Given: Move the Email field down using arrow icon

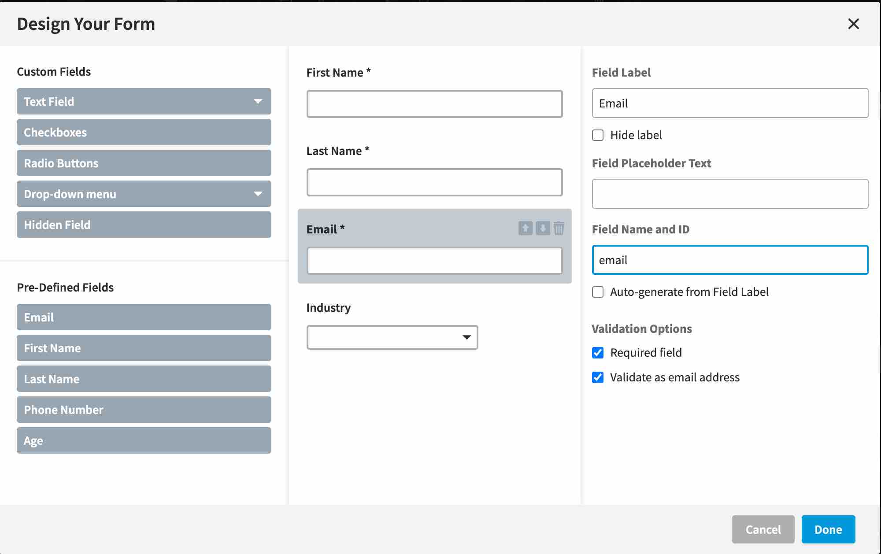Looking at the screenshot, I should tap(542, 229).
